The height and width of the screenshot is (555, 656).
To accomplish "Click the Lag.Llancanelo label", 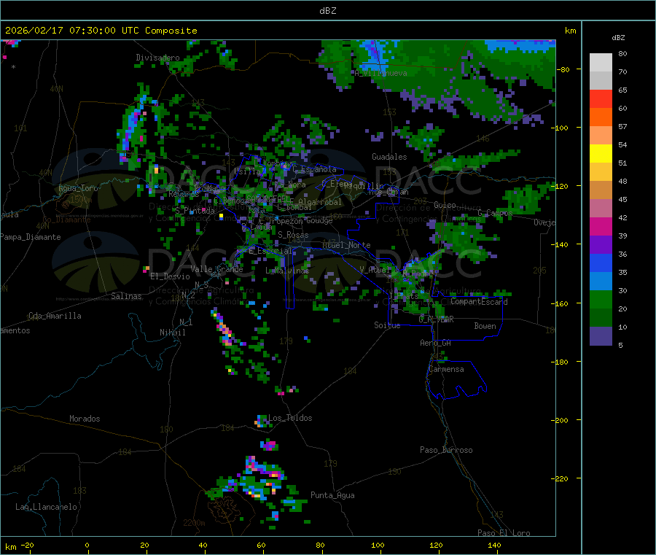I will [47, 508].
